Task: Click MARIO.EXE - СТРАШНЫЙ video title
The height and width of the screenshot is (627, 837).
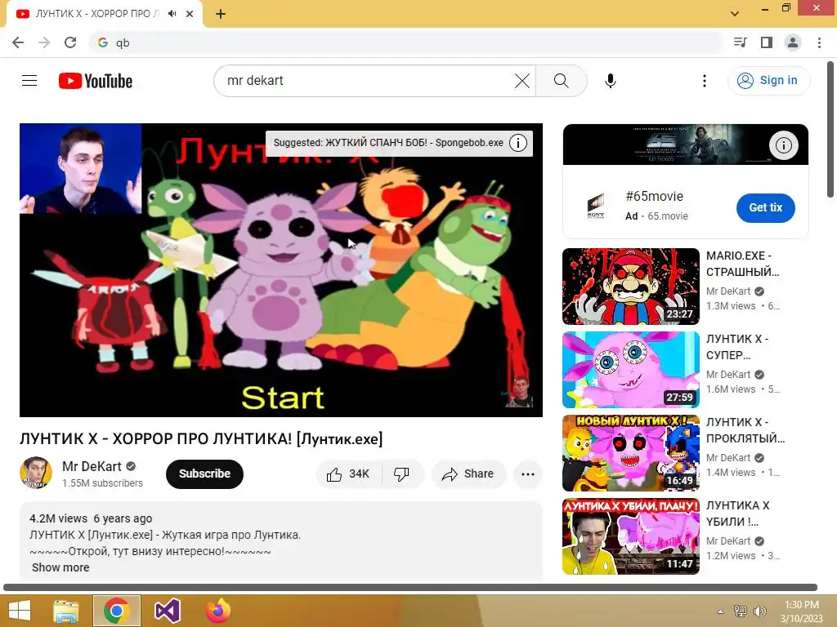Action: [x=742, y=264]
